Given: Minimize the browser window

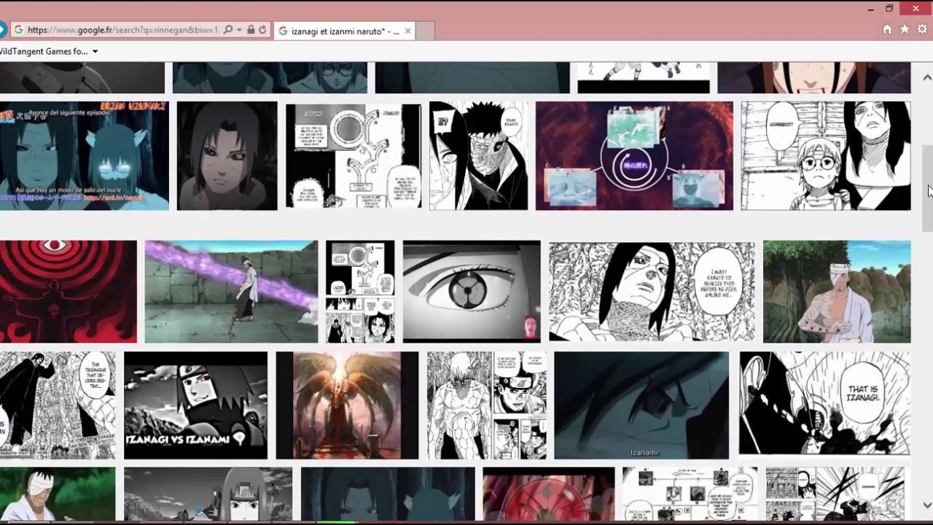Looking at the screenshot, I should point(871,9).
